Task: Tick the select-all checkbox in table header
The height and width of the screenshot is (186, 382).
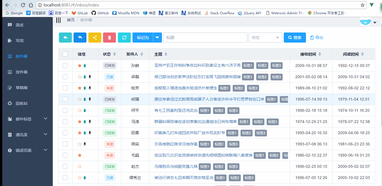Action: pos(65,54)
